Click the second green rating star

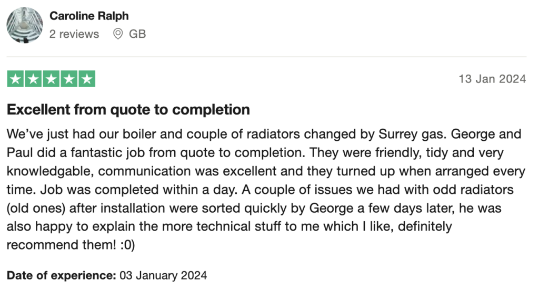(33, 79)
